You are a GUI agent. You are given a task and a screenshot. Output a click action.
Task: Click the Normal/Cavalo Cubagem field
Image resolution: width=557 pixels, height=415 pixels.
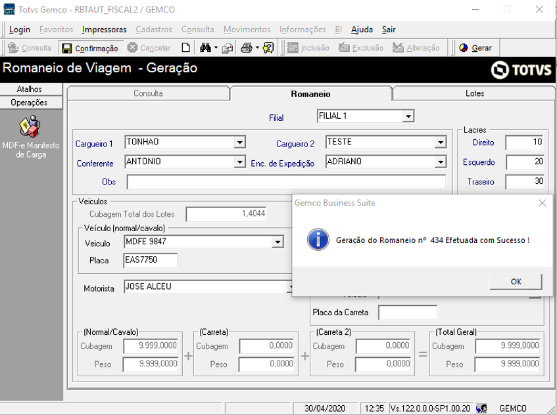coord(150,346)
